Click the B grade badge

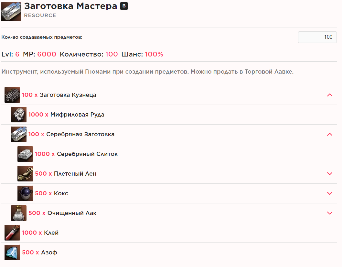[124, 6]
